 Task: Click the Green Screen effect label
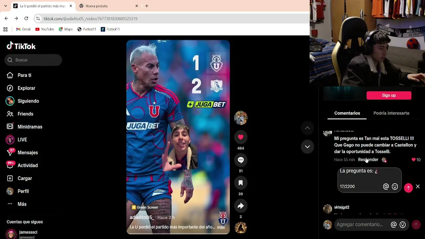(x=145, y=207)
